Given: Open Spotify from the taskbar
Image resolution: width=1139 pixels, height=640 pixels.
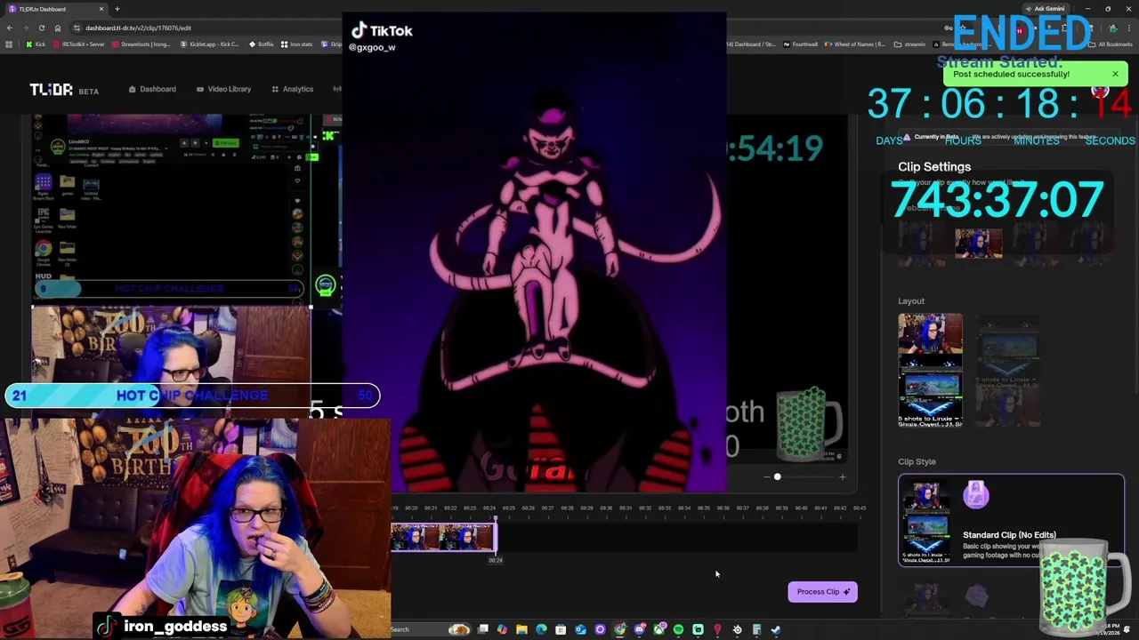Looking at the screenshot, I should [x=678, y=629].
